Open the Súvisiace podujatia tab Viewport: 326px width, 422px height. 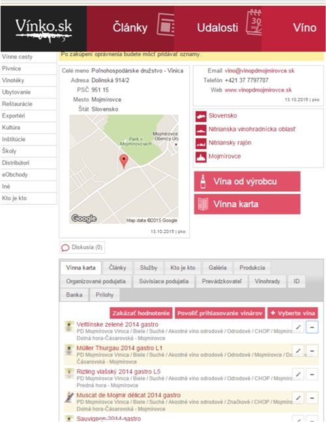tap(164, 281)
